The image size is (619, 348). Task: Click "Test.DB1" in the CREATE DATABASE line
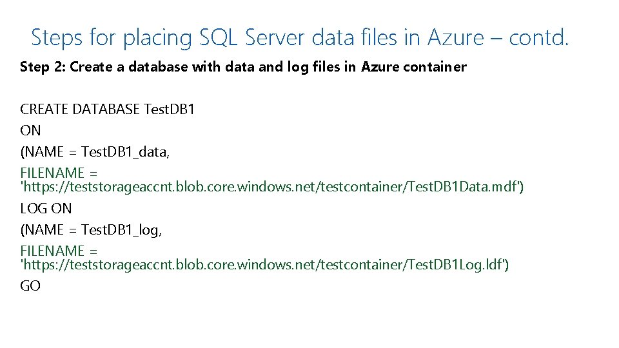[x=170, y=110]
